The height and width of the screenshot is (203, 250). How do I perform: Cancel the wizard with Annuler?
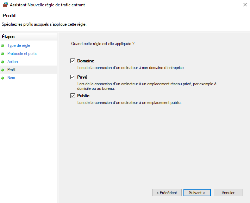coord(228,193)
